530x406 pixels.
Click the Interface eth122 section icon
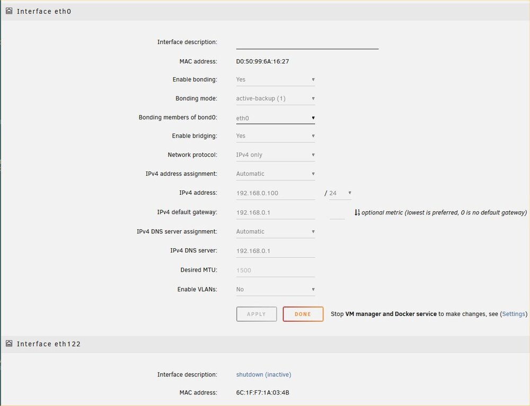9,344
